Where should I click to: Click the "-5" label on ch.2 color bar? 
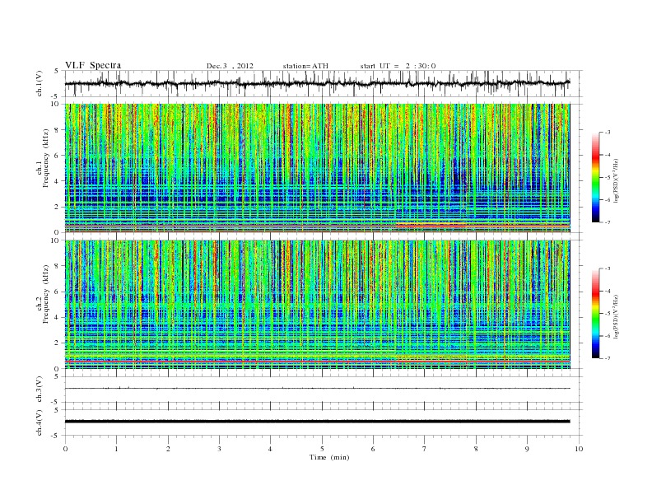click(x=607, y=313)
